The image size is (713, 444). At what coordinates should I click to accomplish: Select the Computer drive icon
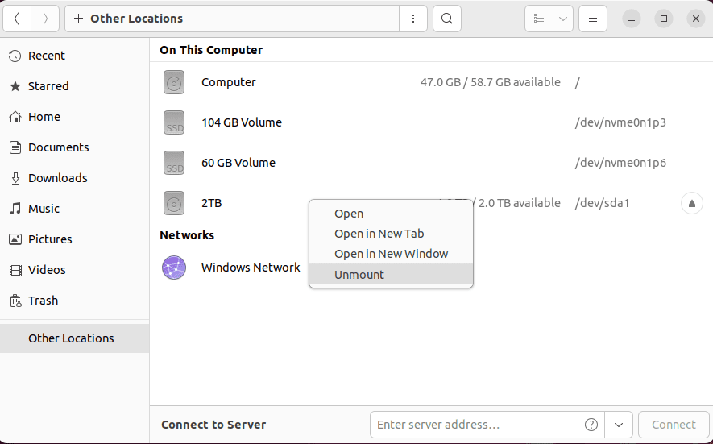tap(174, 82)
